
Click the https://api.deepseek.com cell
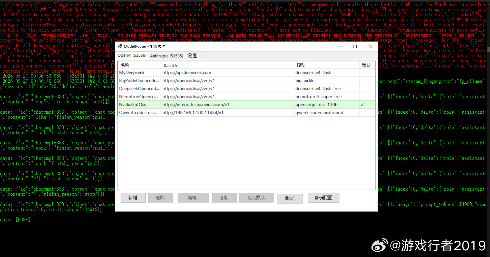tap(228, 73)
